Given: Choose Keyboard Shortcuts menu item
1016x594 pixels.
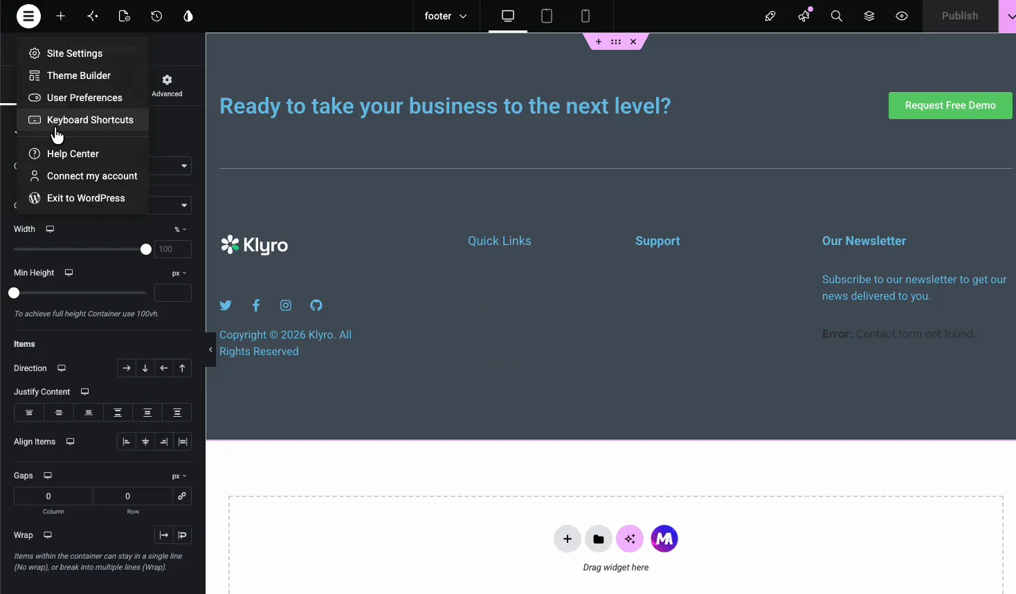Looking at the screenshot, I should pos(83,120).
